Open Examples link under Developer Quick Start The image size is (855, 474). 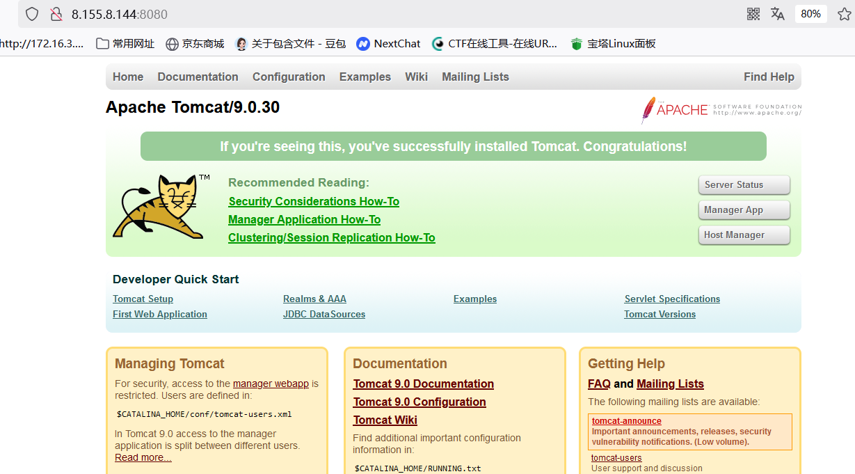tap(475, 299)
